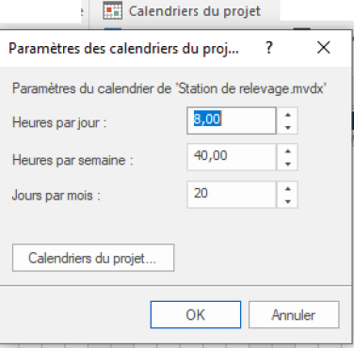Click the Station de relevage.mvdx calendar heading
Viewport: 354px width, 348px height.
(169, 88)
